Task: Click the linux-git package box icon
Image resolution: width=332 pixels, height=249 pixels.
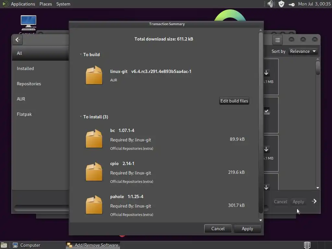Action: (94, 75)
